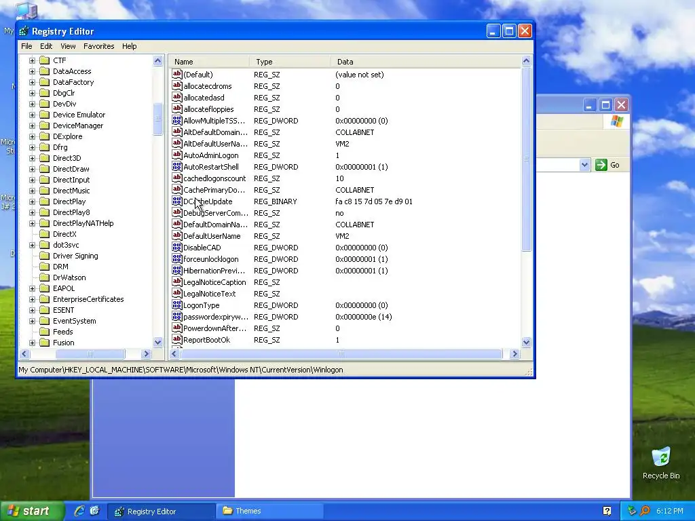Image resolution: width=695 pixels, height=521 pixels.
Task: Expand the EAPOL key
Action: click(x=32, y=288)
